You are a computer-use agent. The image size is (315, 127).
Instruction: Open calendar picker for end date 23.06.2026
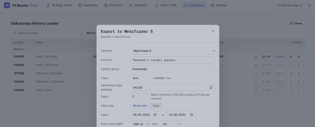tap(191, 115)
